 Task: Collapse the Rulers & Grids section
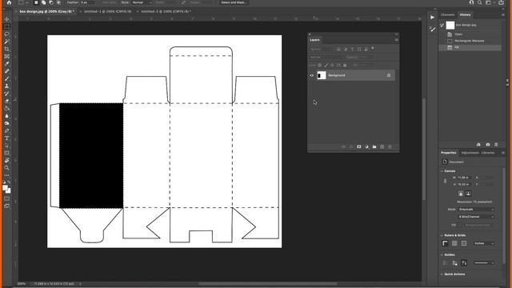tap(442, 235)
